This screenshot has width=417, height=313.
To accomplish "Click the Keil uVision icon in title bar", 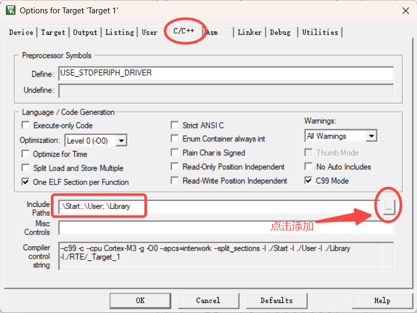I will (x=11, y=10).
